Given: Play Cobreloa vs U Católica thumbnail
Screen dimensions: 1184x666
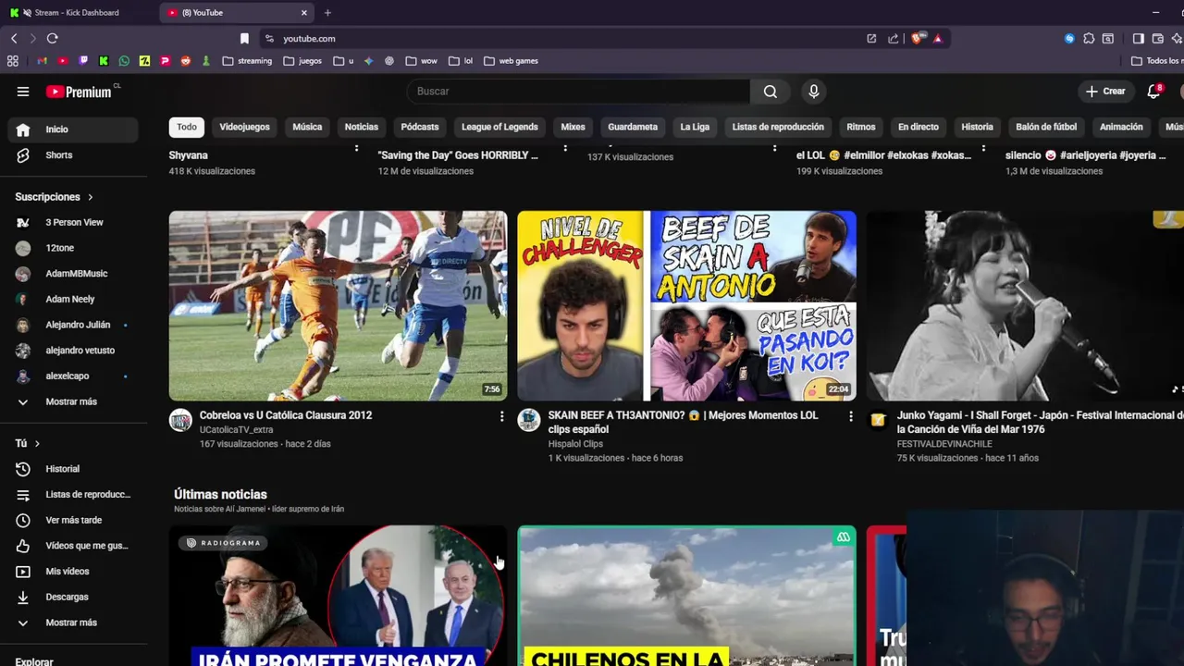Looking at the screenshot, I should point(338,305).
